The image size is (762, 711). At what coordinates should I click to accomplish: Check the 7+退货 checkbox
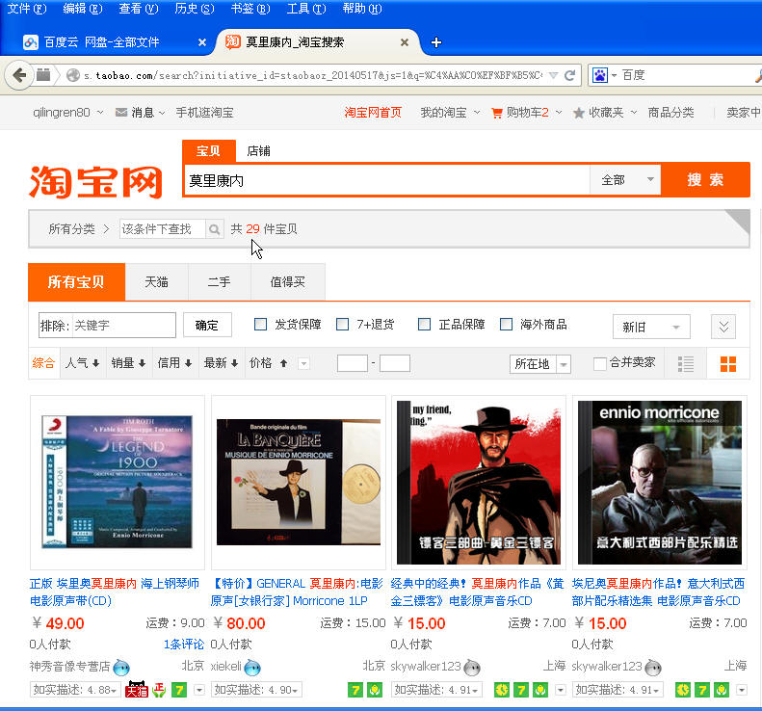pyautogui.click(x=343, y=324)
